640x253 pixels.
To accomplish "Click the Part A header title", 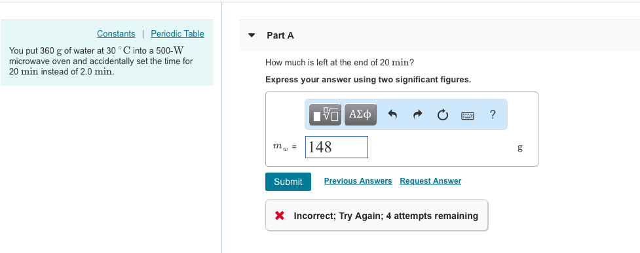I will 280,35.
